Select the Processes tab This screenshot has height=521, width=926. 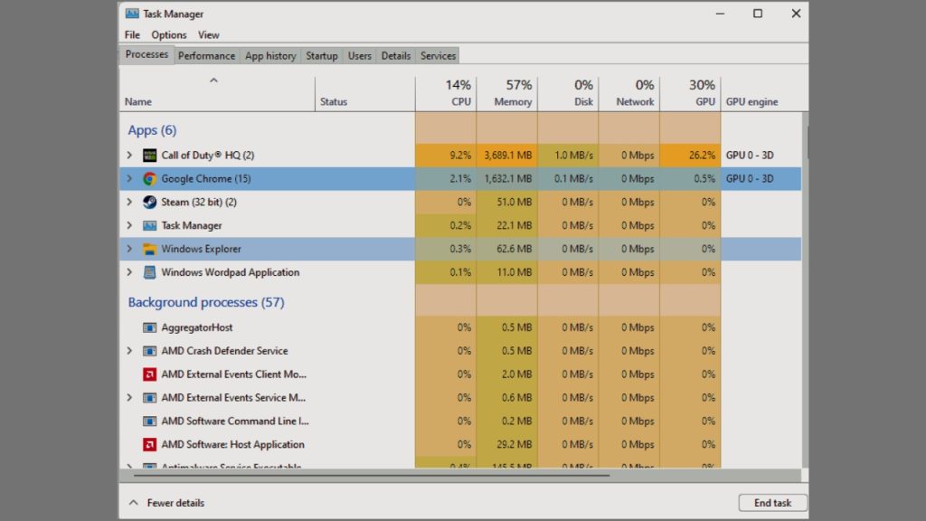(146, 54)
